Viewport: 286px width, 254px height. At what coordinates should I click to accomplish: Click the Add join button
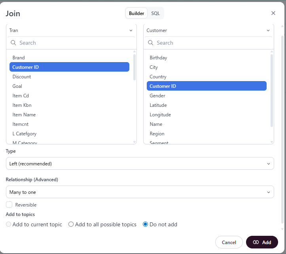point(262,242)
